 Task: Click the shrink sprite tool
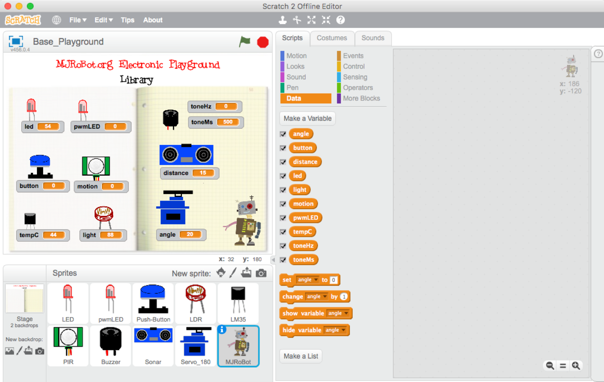(x=325, y=20)
